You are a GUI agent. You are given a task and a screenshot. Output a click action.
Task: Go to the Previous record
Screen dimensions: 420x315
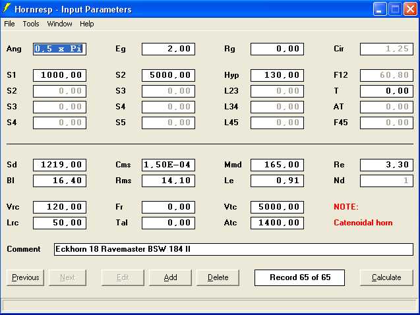26,277
